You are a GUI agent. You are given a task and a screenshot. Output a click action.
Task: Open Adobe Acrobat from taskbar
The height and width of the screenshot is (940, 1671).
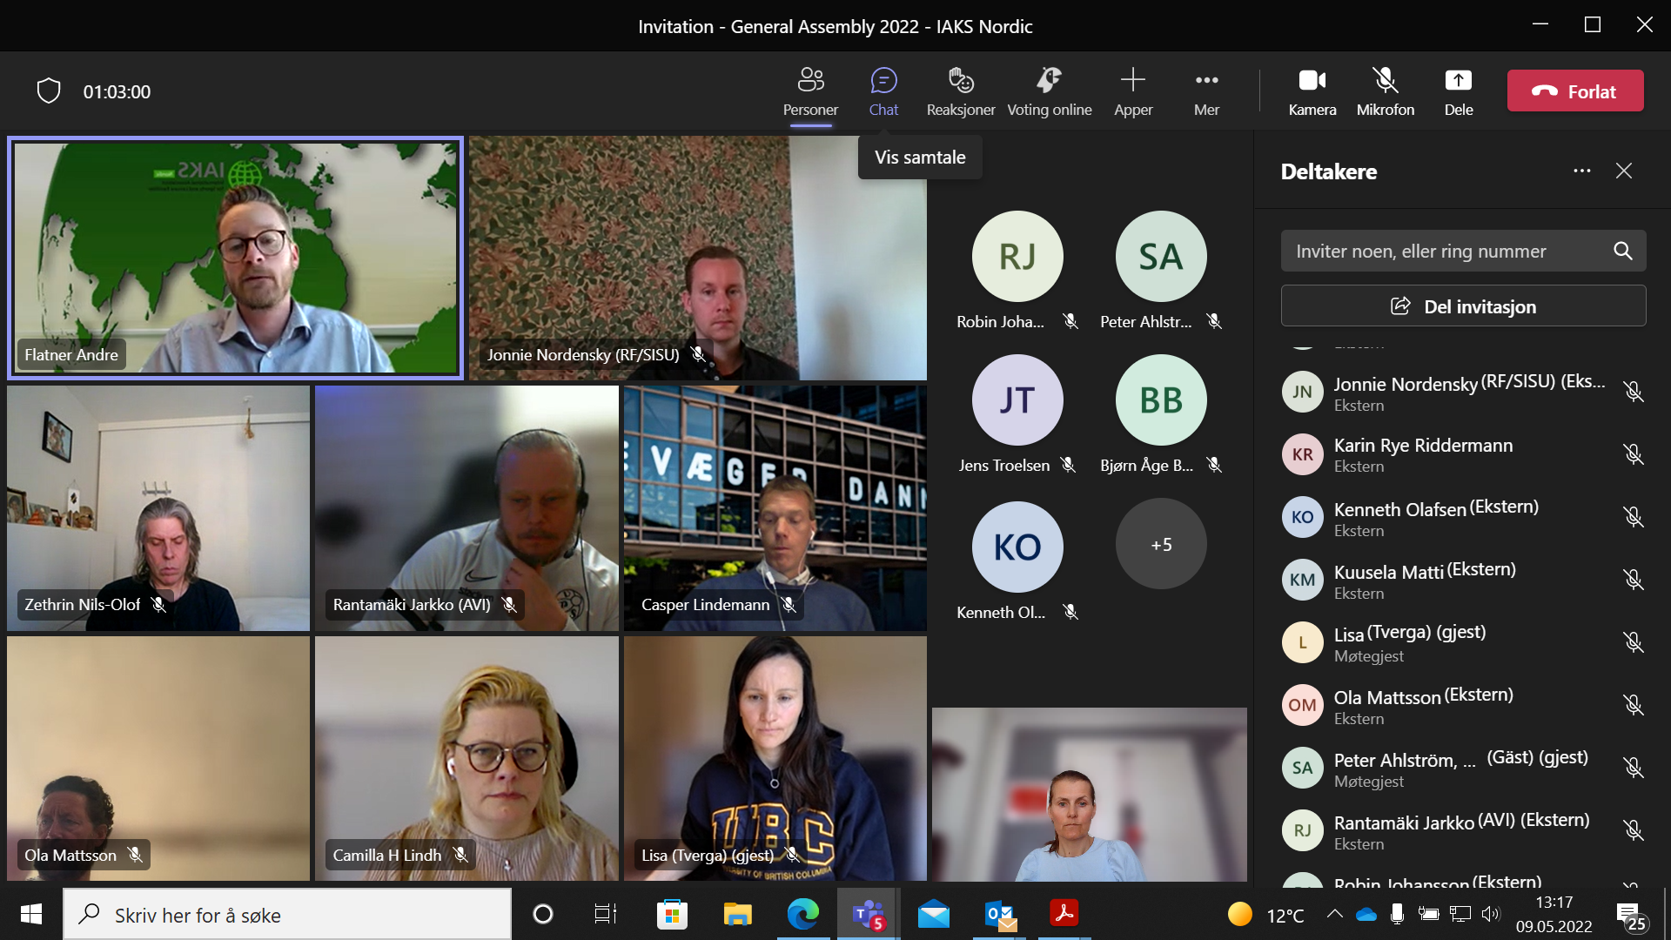coord(1064,914)
